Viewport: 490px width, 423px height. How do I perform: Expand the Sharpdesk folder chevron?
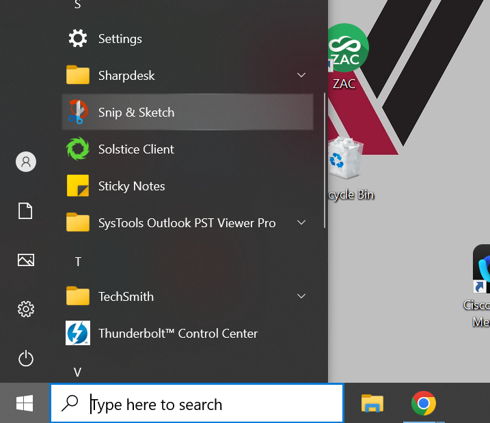pyautogui.click(x=301, y=75)
